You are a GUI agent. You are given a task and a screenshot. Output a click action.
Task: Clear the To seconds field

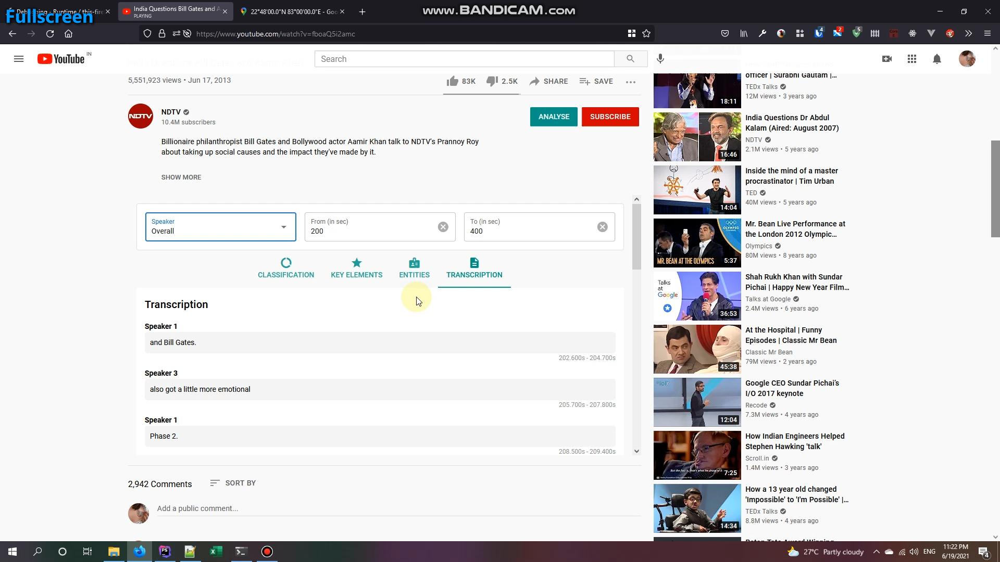point(602,227)
